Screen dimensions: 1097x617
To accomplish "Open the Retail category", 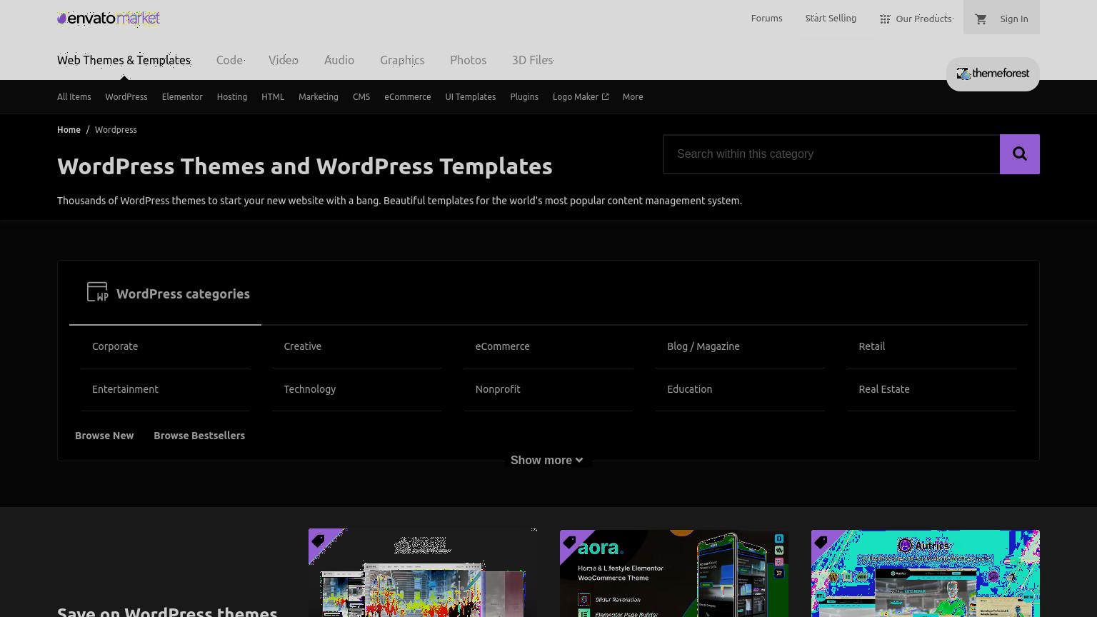I will point(872,346).
